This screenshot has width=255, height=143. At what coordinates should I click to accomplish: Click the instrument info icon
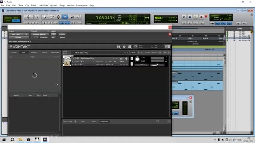[x=126, y=58]
